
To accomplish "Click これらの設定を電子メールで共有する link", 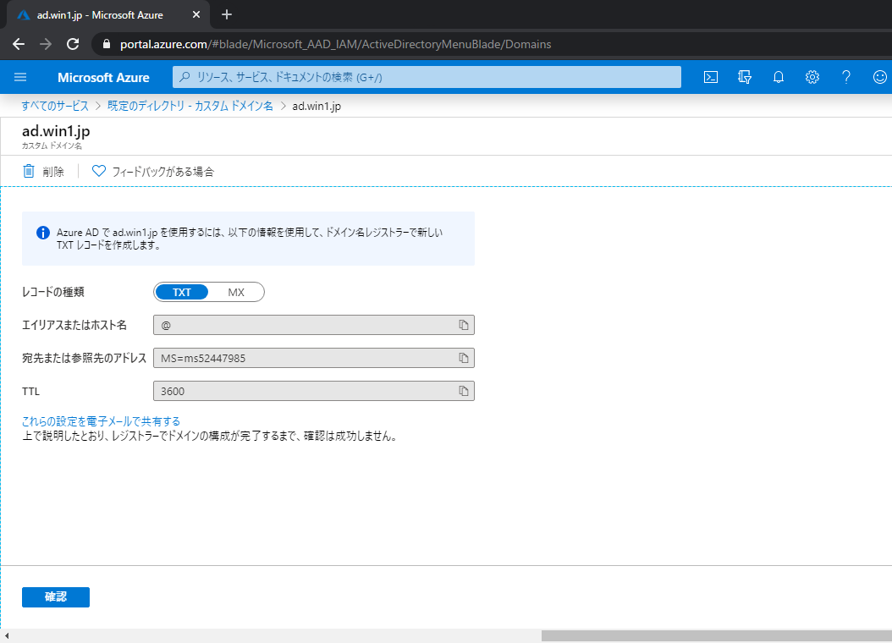I will tap(102, 421).
